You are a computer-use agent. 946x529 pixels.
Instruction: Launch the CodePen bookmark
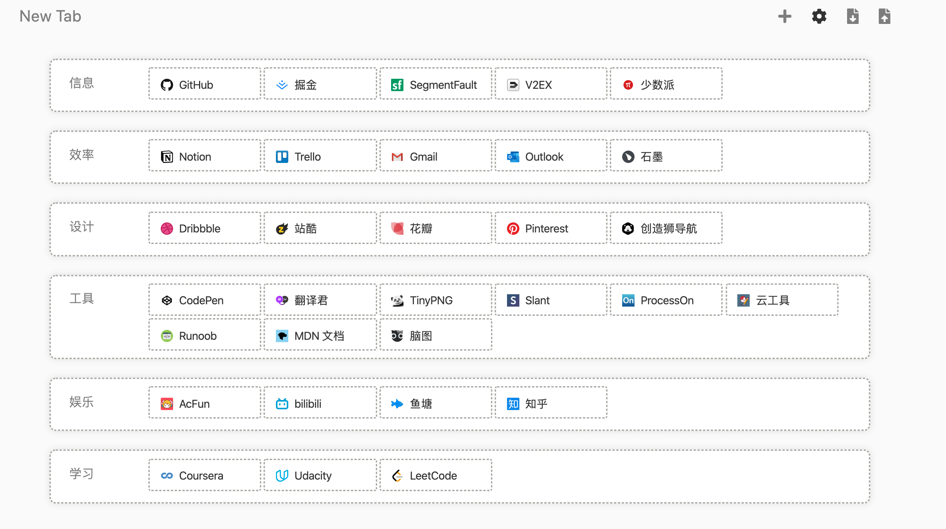coord(205,300)
